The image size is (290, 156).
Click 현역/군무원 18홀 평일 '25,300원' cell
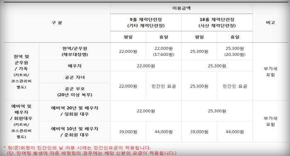(199, 51)
